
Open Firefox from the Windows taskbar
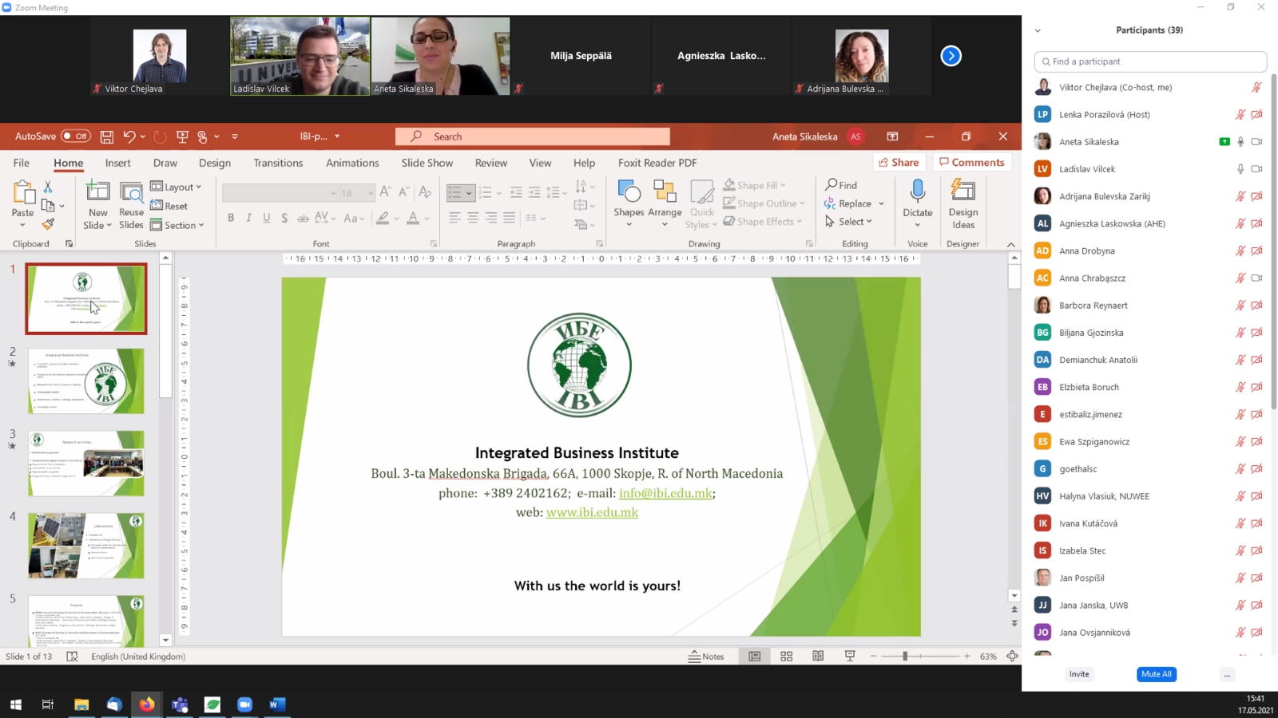coord(147,704)
